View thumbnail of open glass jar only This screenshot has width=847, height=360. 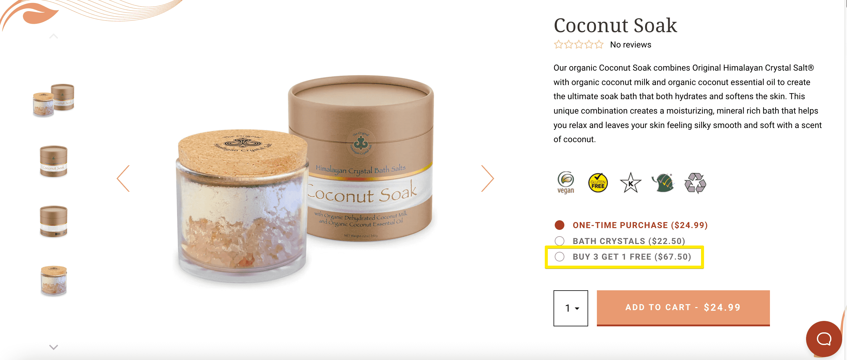[x=54, y=281]
